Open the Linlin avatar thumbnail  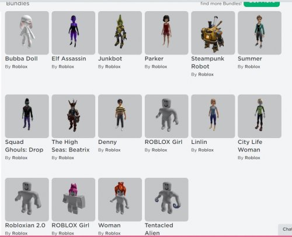(x=213, y=116)
